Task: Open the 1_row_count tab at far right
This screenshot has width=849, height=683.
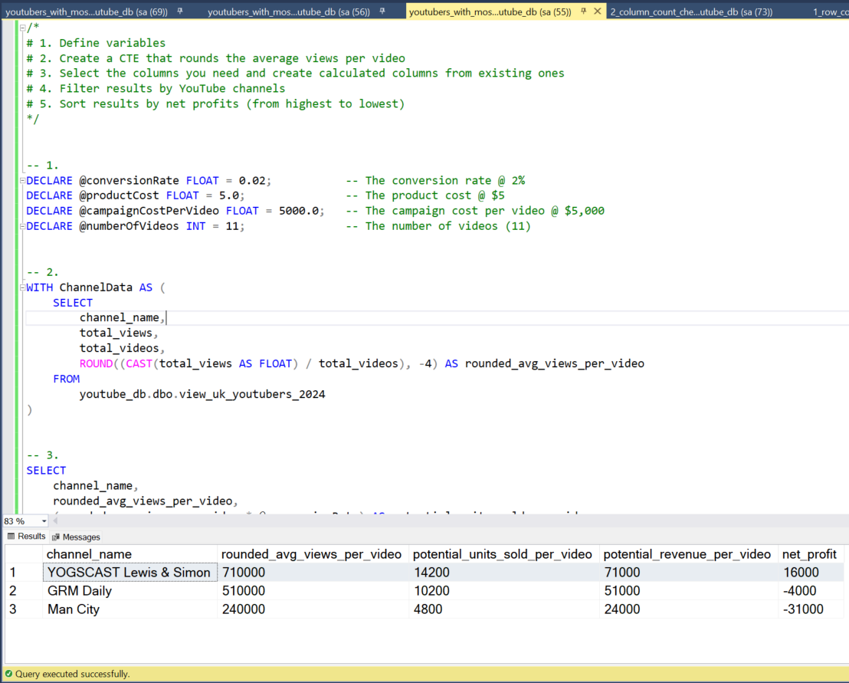Action: [829, 11]
